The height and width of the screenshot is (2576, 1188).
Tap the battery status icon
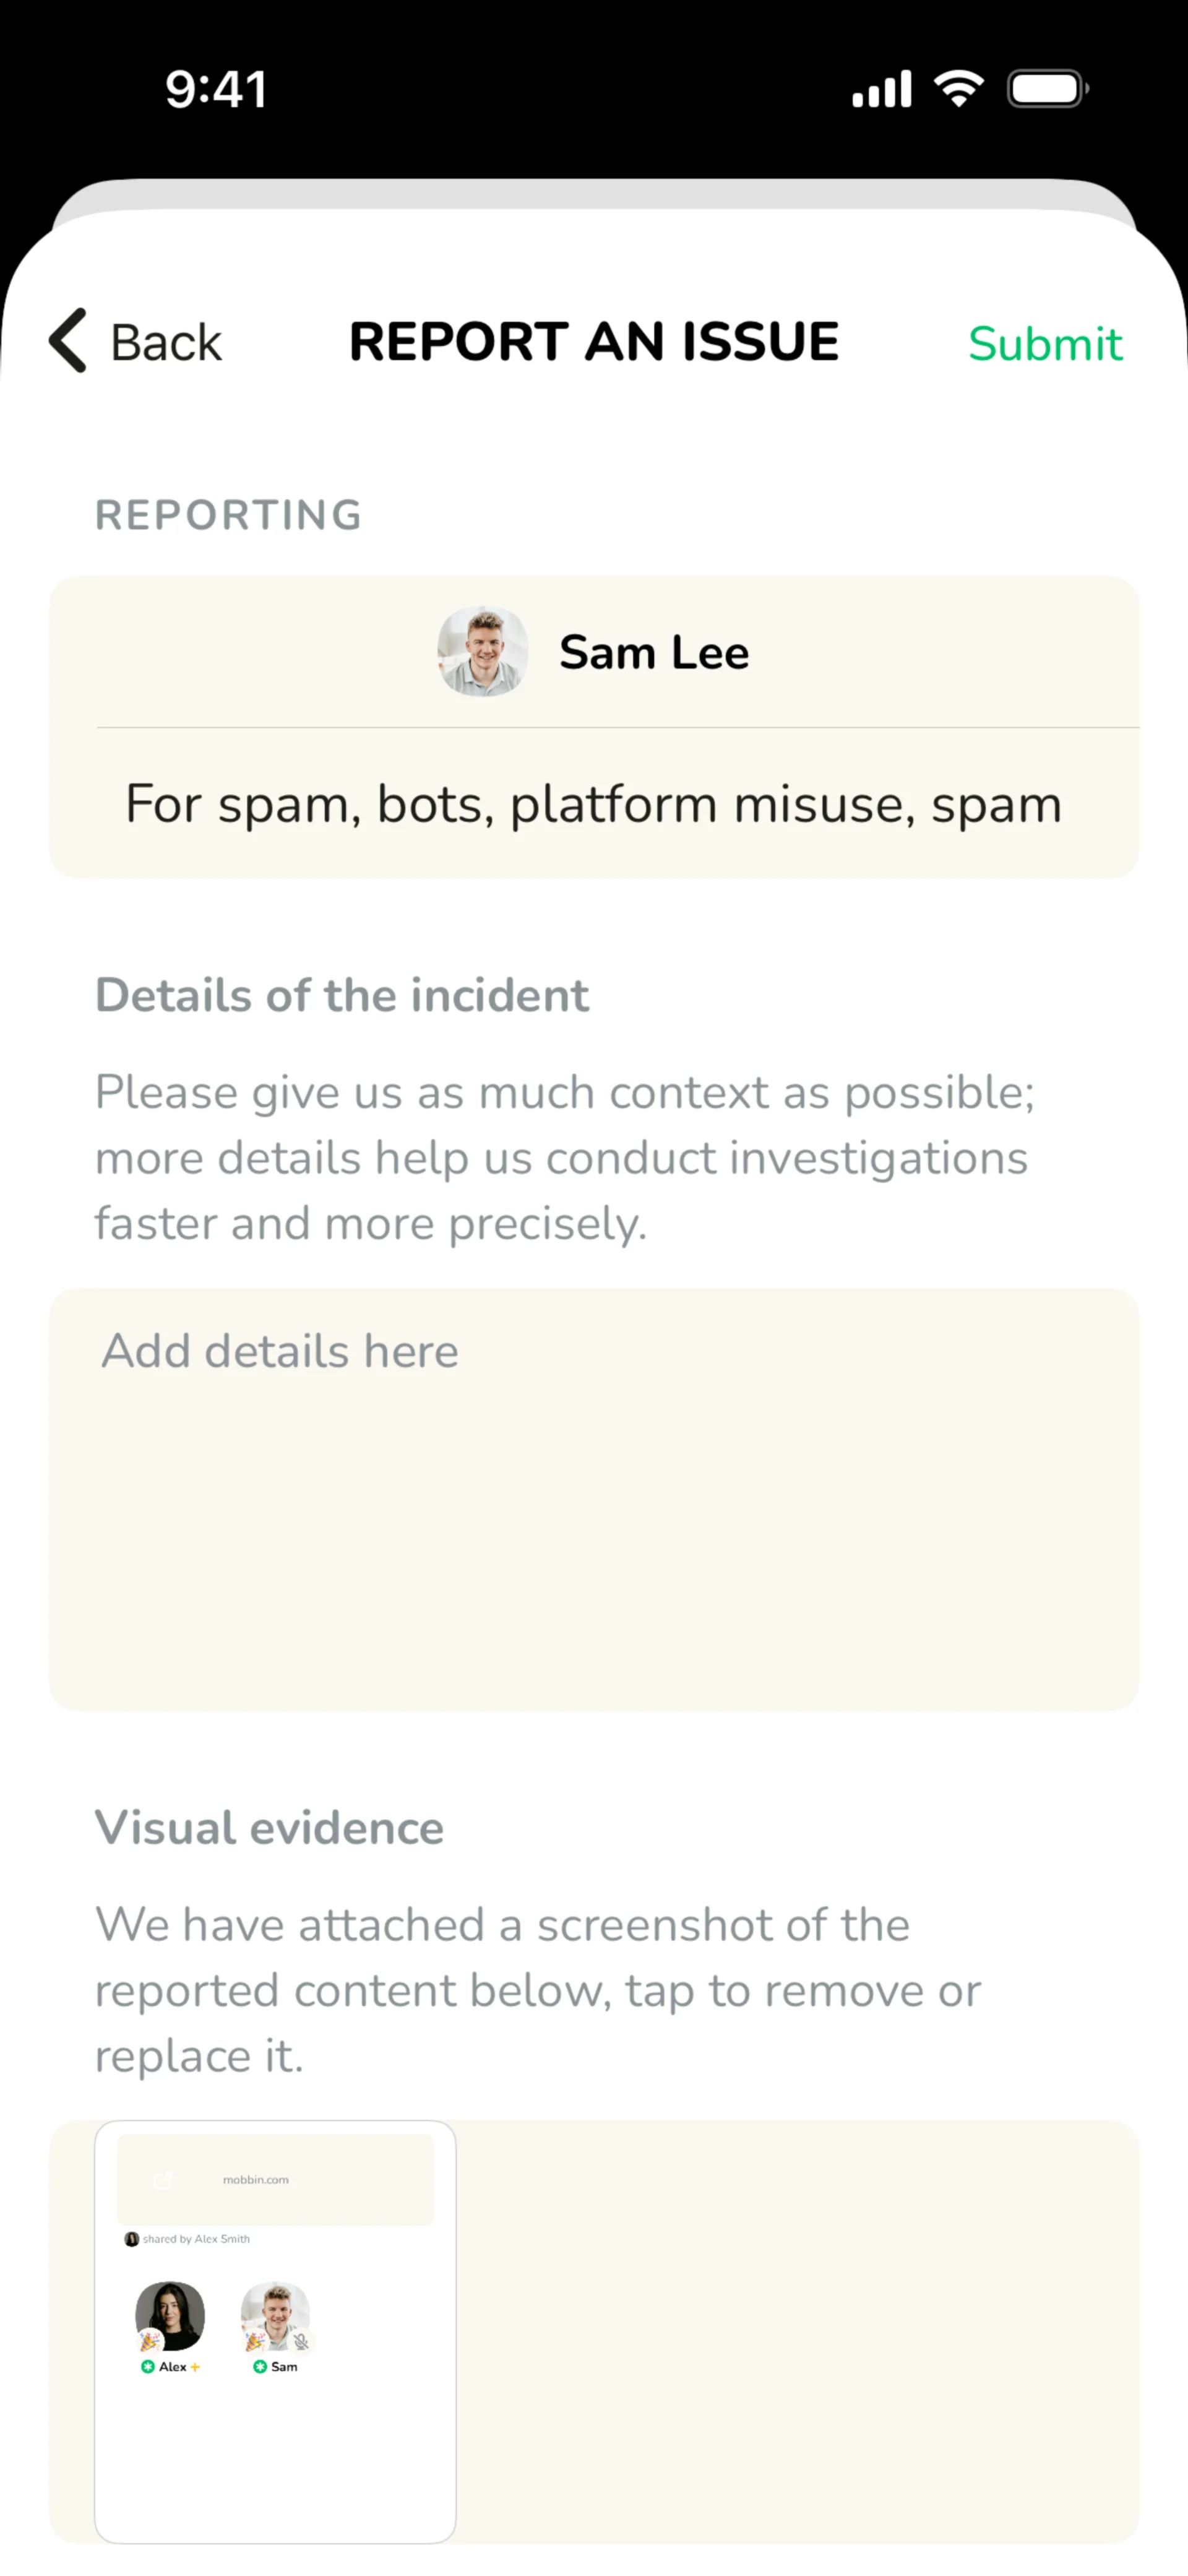pyautogui.click(x=1047, y=89)
